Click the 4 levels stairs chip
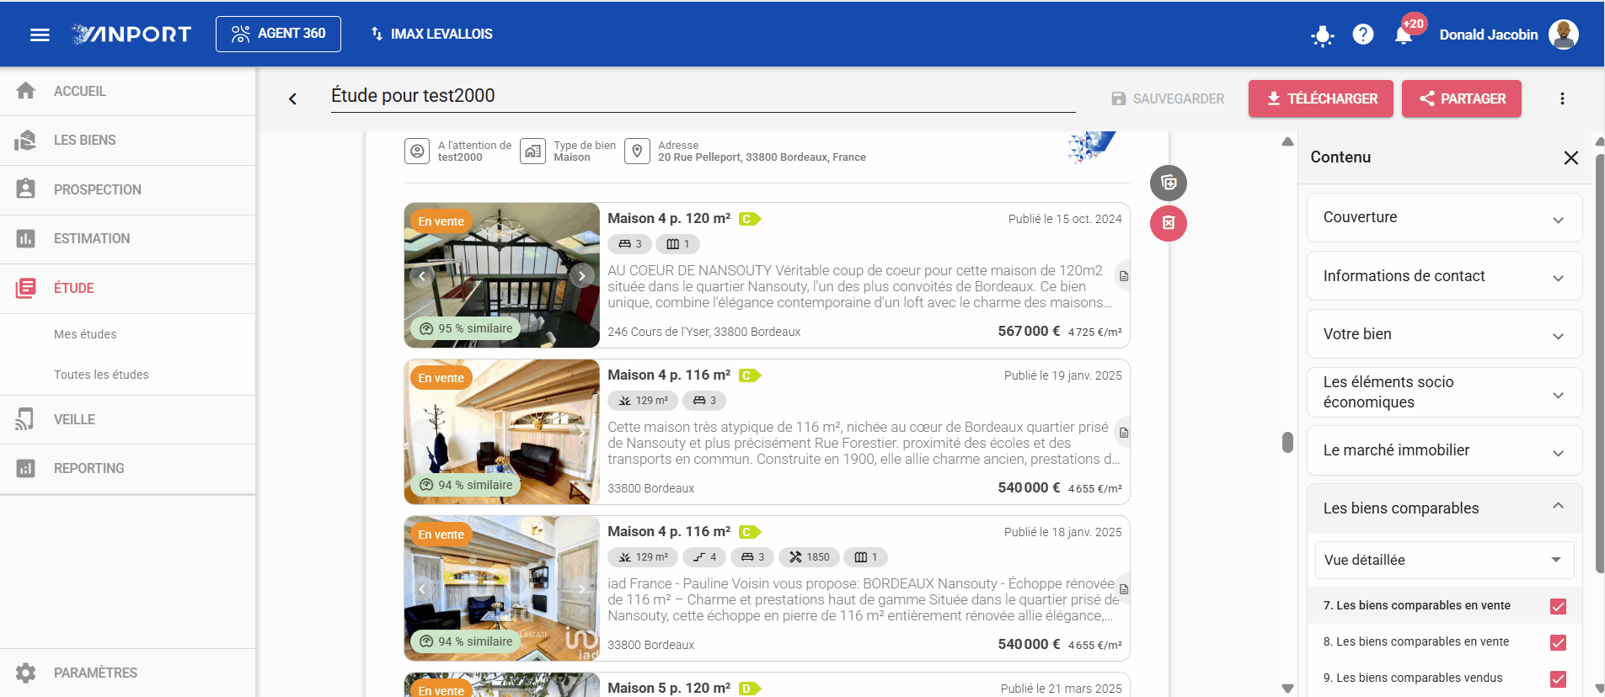The height and width of the screenshot is (697, 1605). coord(704,557)
